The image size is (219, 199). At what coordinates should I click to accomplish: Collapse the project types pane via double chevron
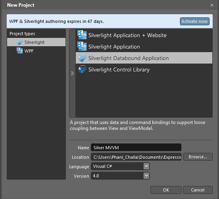click(x=72, y=73)
